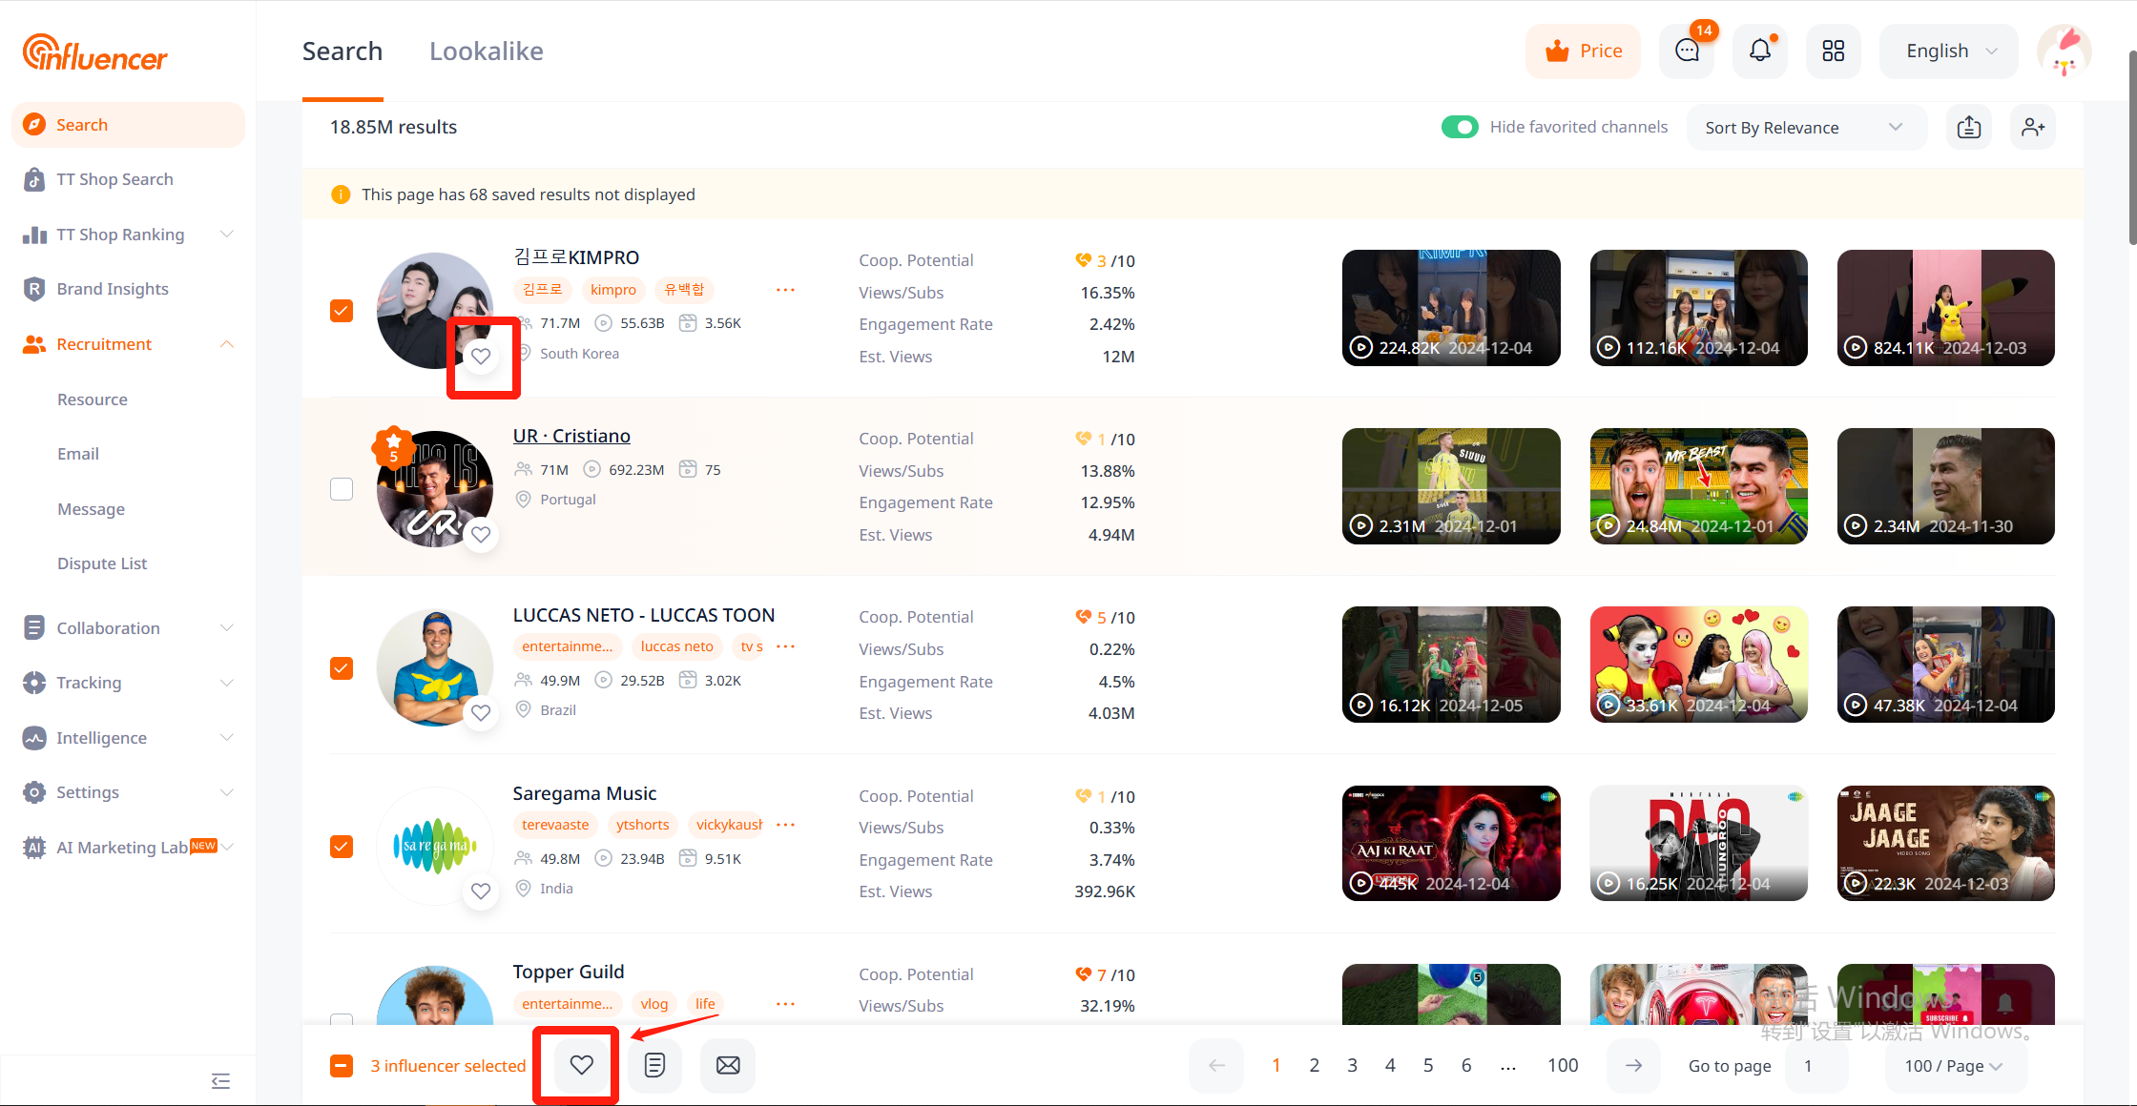Open the chat messages icon
Screen dimensions: 2137x1106
pos(1687,51)
